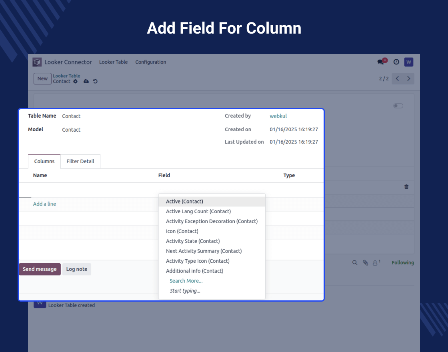Switch to the Filter Detail tab
This screenshot has width=448, height=352.
coord(80,162)
